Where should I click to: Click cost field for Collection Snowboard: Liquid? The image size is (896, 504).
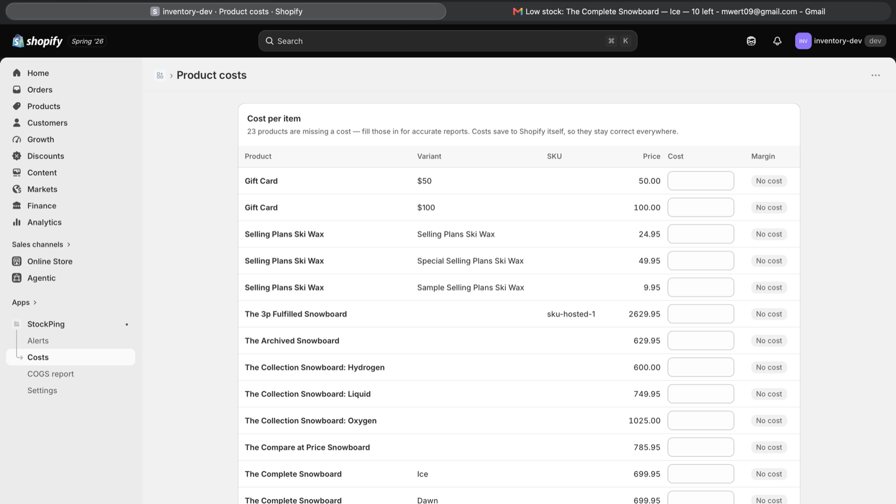tap(701, 394)
